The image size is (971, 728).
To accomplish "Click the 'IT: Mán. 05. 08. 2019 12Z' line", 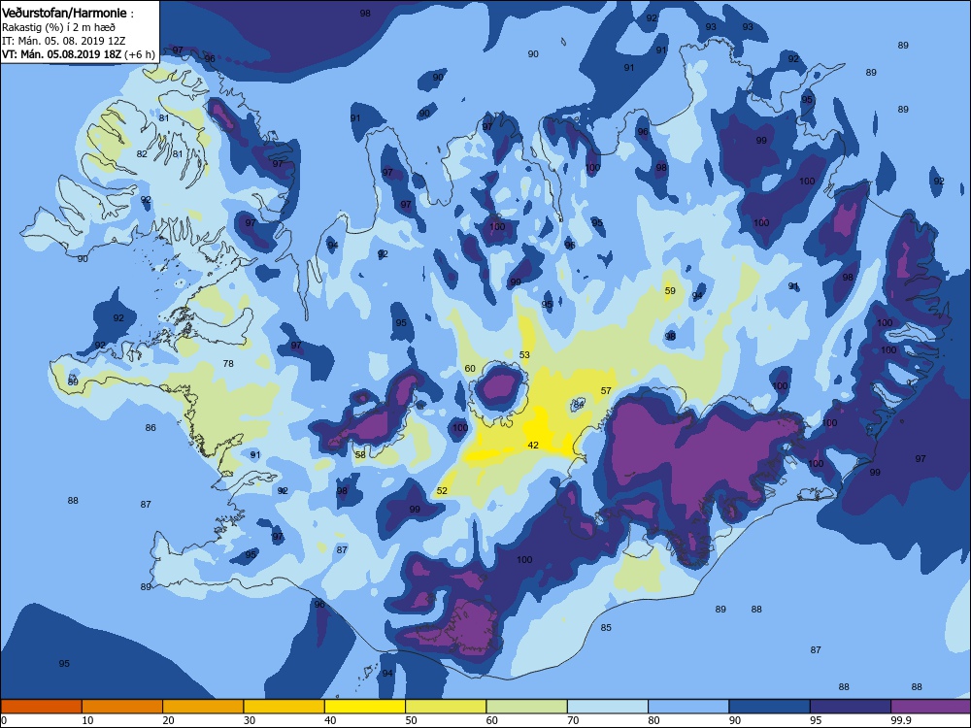I will (63, 41).
